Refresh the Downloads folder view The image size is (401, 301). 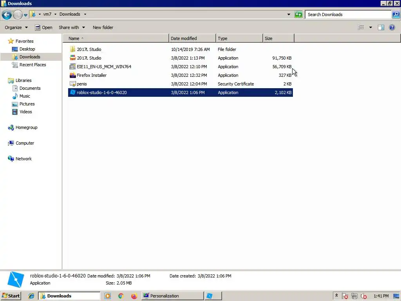298,15
